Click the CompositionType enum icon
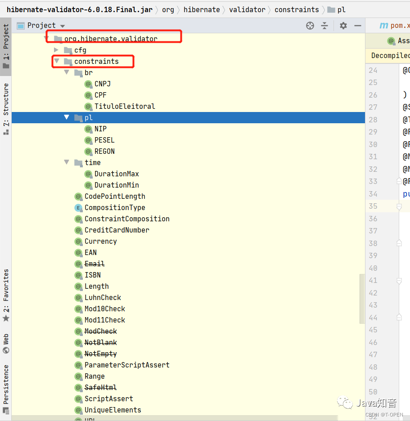The image size is (410, 421). tap(78, 208)
